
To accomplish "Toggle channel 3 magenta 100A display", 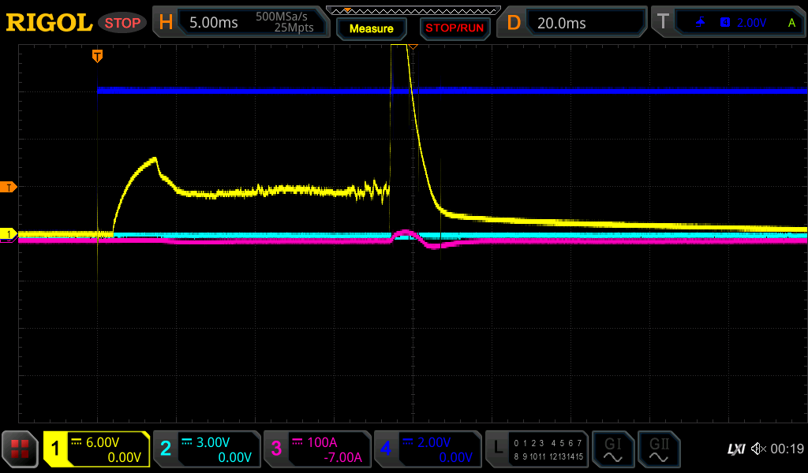I will [316, 449].
